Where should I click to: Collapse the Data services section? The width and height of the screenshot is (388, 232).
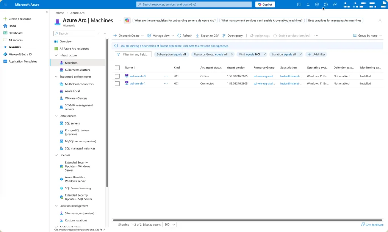click(x=56, y=116)
